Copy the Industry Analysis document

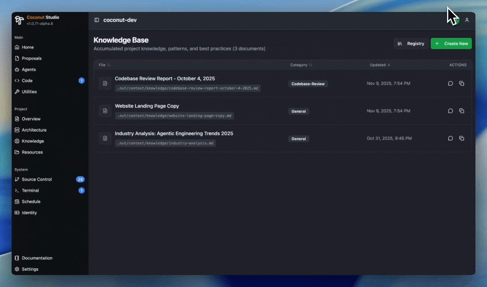(x=461, y=138)
